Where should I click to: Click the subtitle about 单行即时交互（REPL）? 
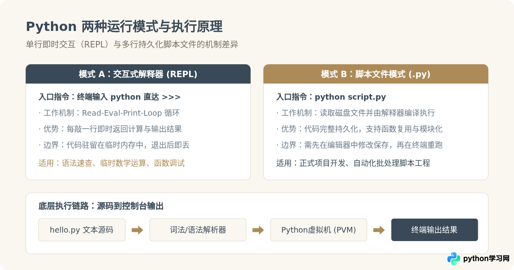point(132,45)
